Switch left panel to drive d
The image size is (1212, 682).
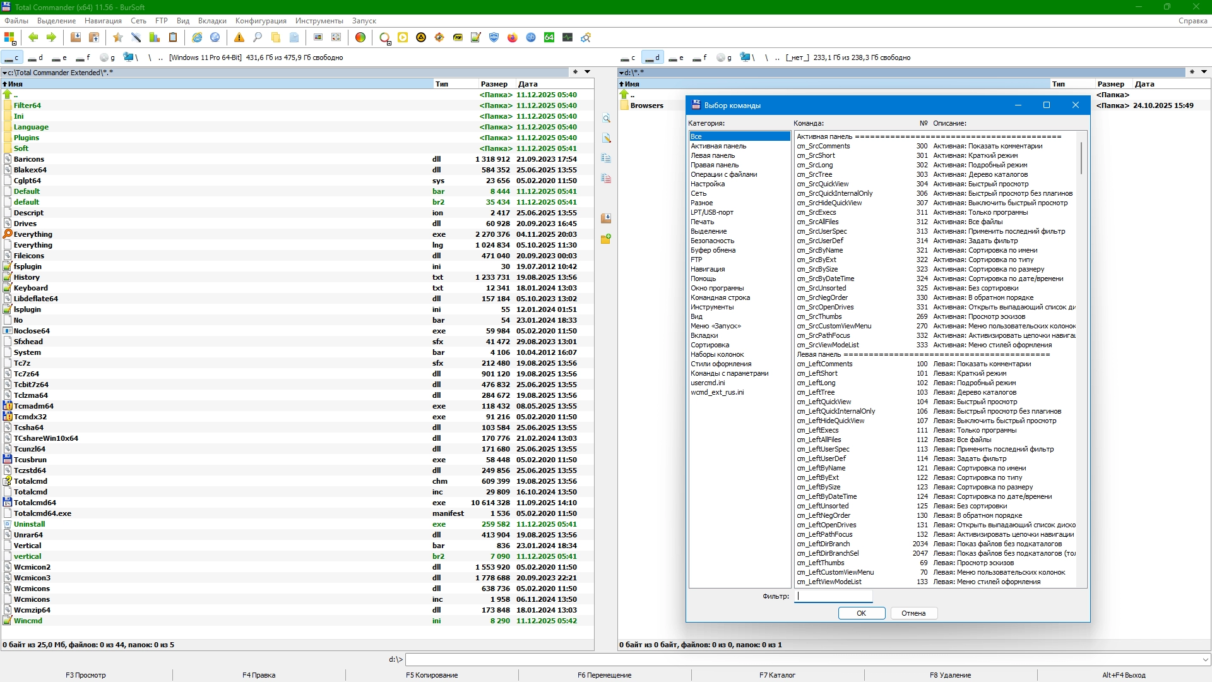(35, 57)
